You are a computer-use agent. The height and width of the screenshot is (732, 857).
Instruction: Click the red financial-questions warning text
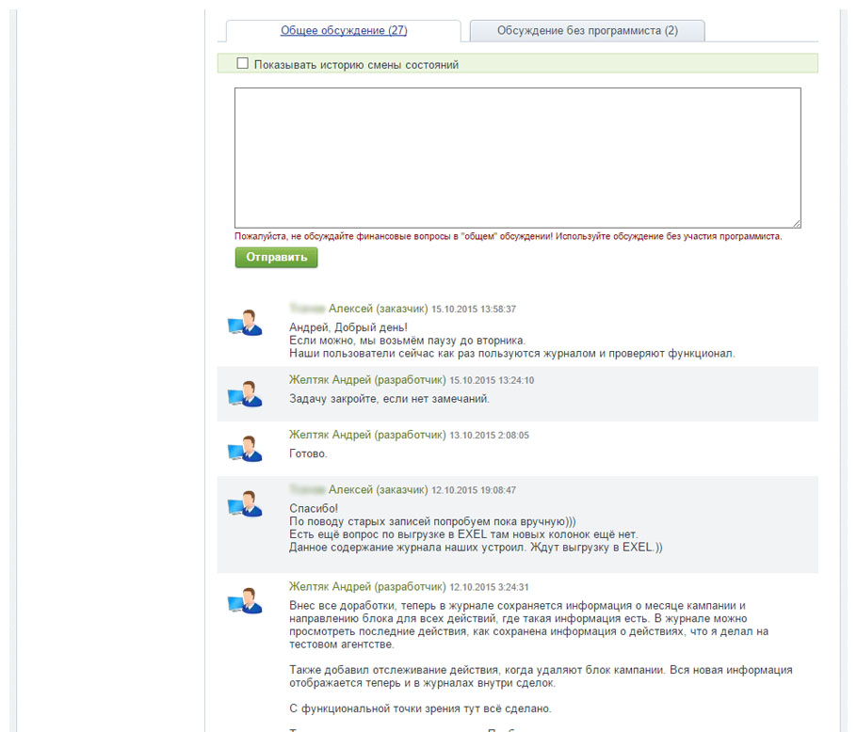(x=508, y=237)
